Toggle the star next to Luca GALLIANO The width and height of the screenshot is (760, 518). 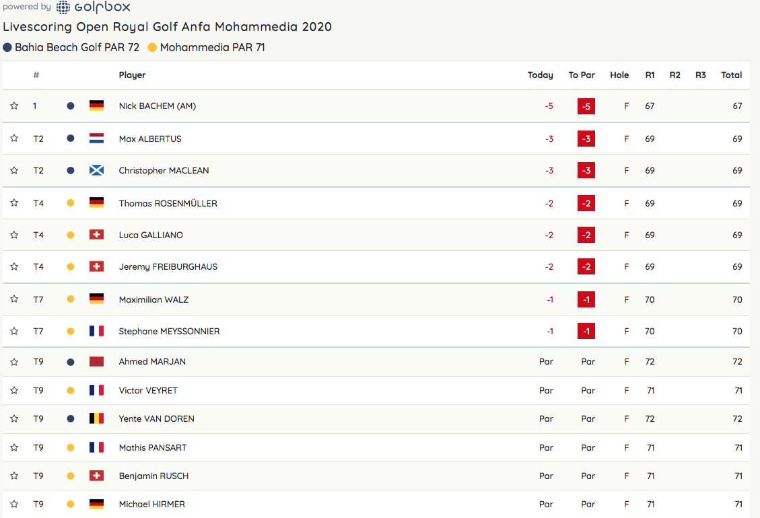[14, 235]
